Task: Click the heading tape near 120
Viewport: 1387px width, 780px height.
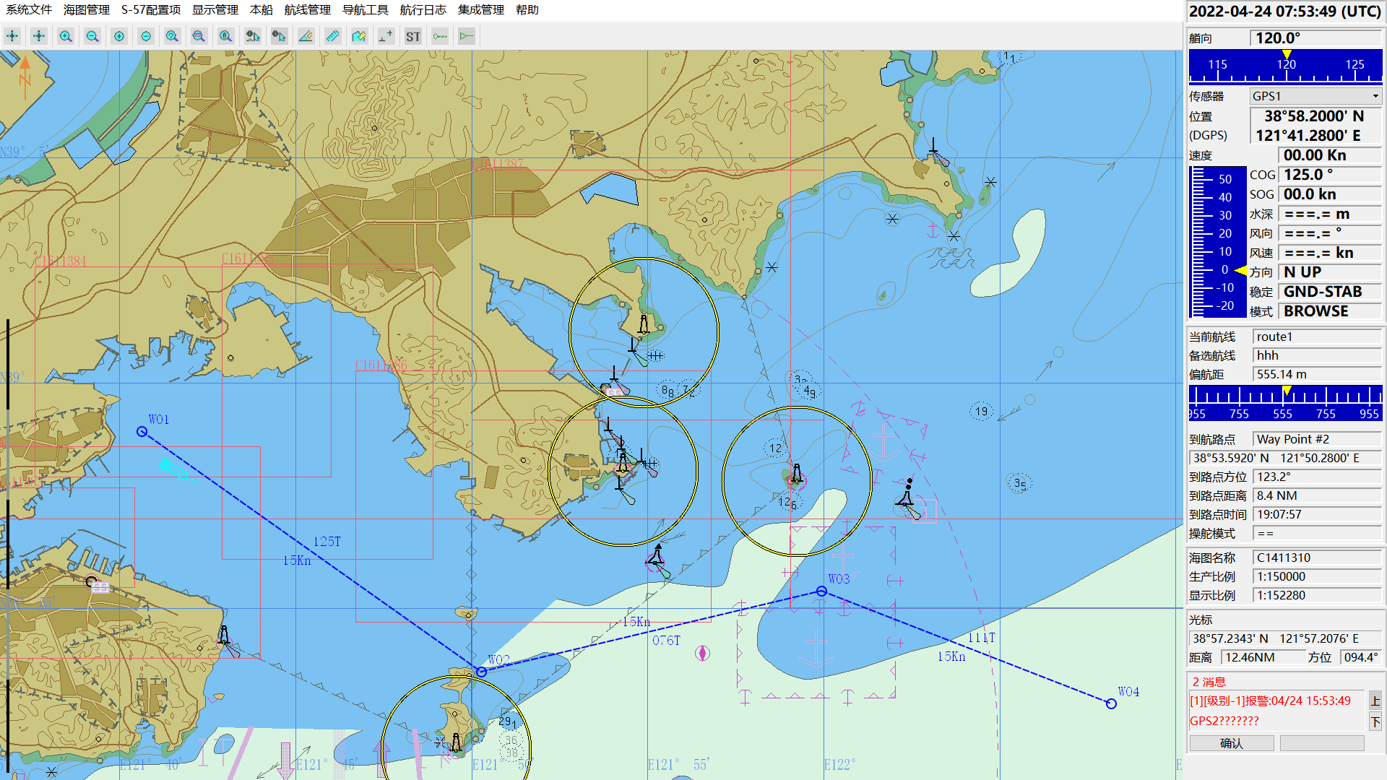Action: pos(1287,64)
